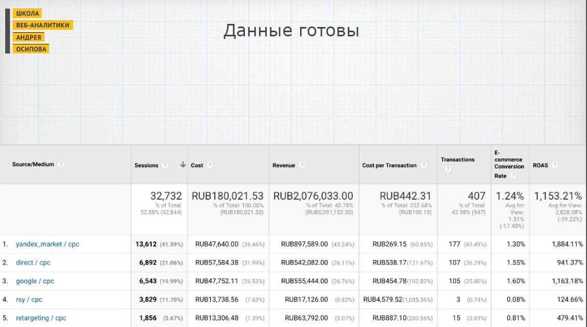Toggle the Sessions sort arrow
Image resolution: width=587 pixels, height=327 pixels.
183,165
